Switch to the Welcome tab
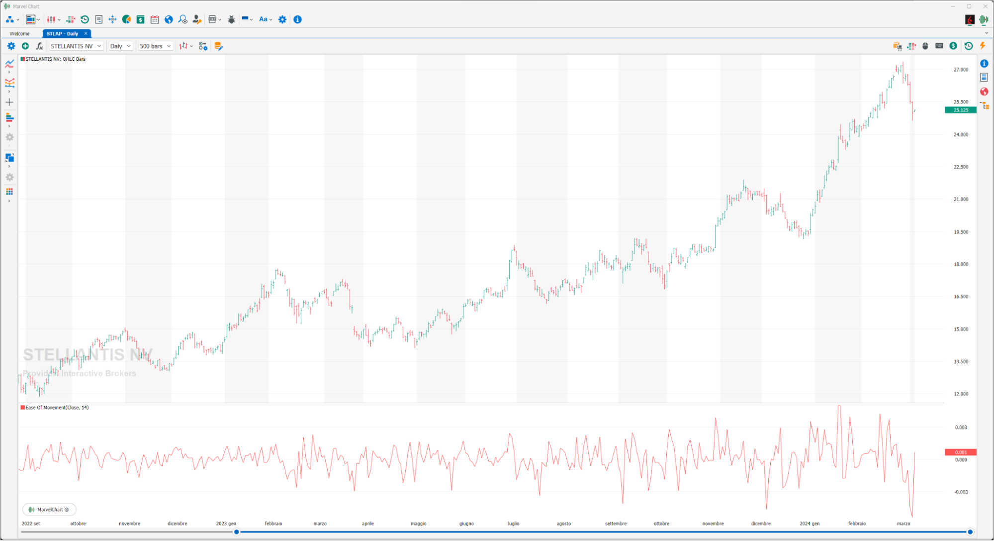Image resolution: width=994 pixels, height=541 pixels. click(19, 33)
